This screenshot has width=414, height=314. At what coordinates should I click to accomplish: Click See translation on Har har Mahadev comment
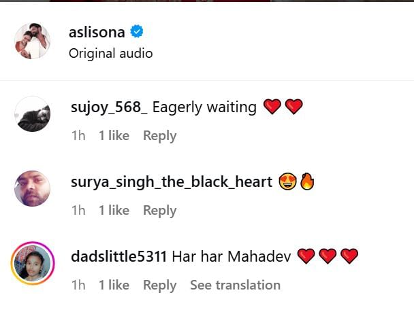[235, 285]
